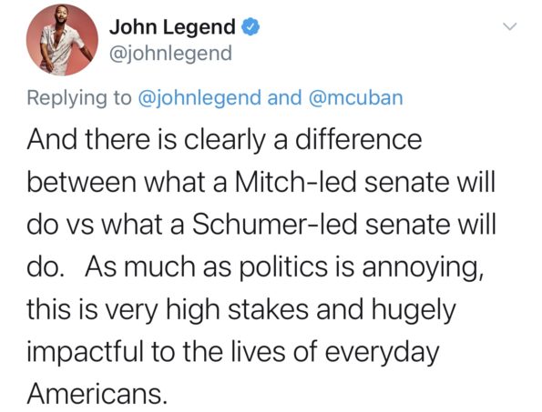Select the gray @johnlegend handle under name
The height and width of the screenshot is (412, 542).
tap(170, 54)
